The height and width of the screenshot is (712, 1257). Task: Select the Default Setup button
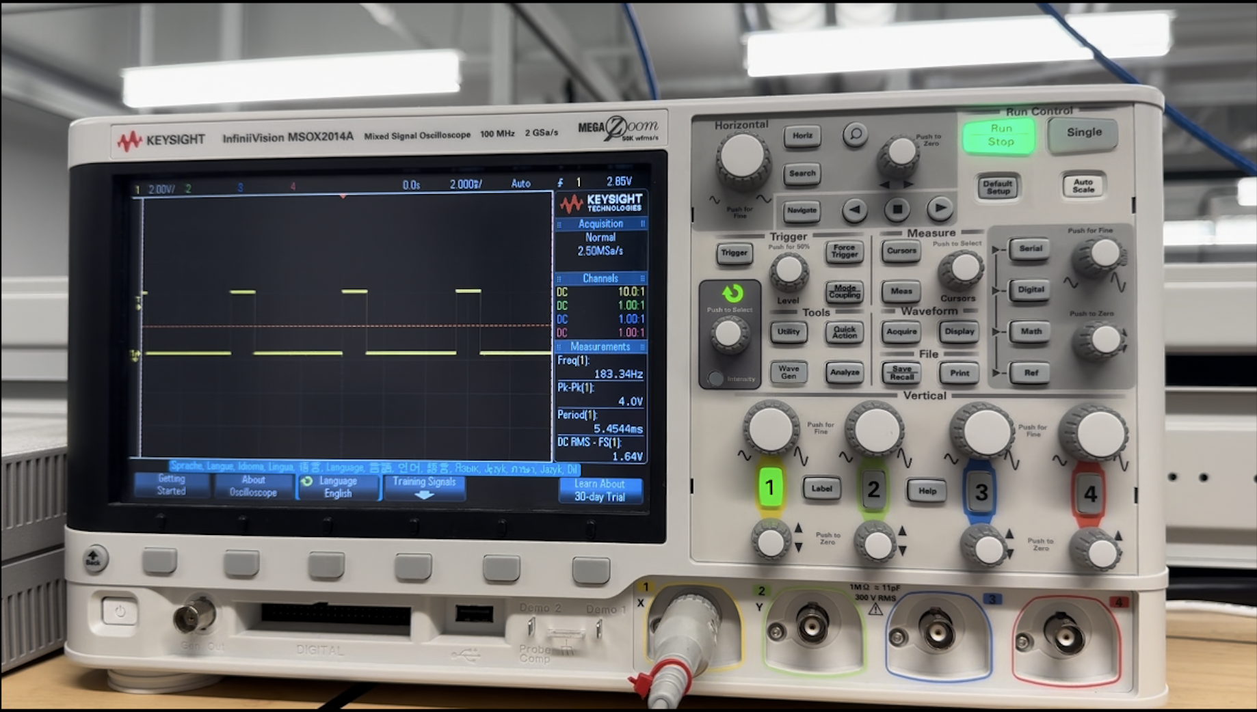(998, 187)
